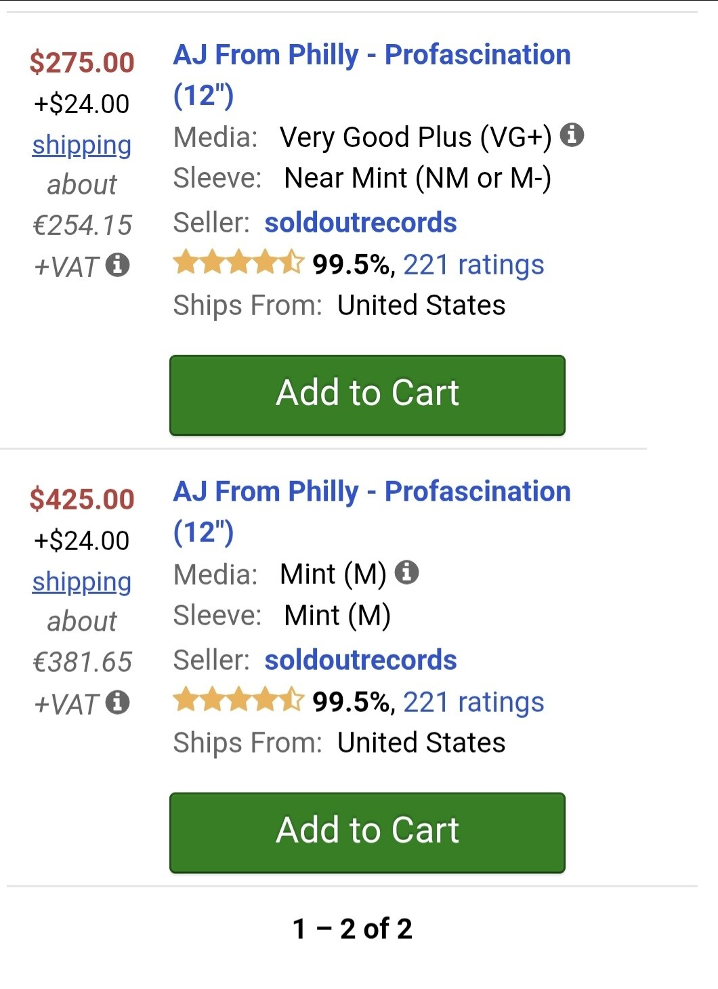Open shipping details for the $425.00 listing
Screen dimensions: 718x989
coord(82,582)
